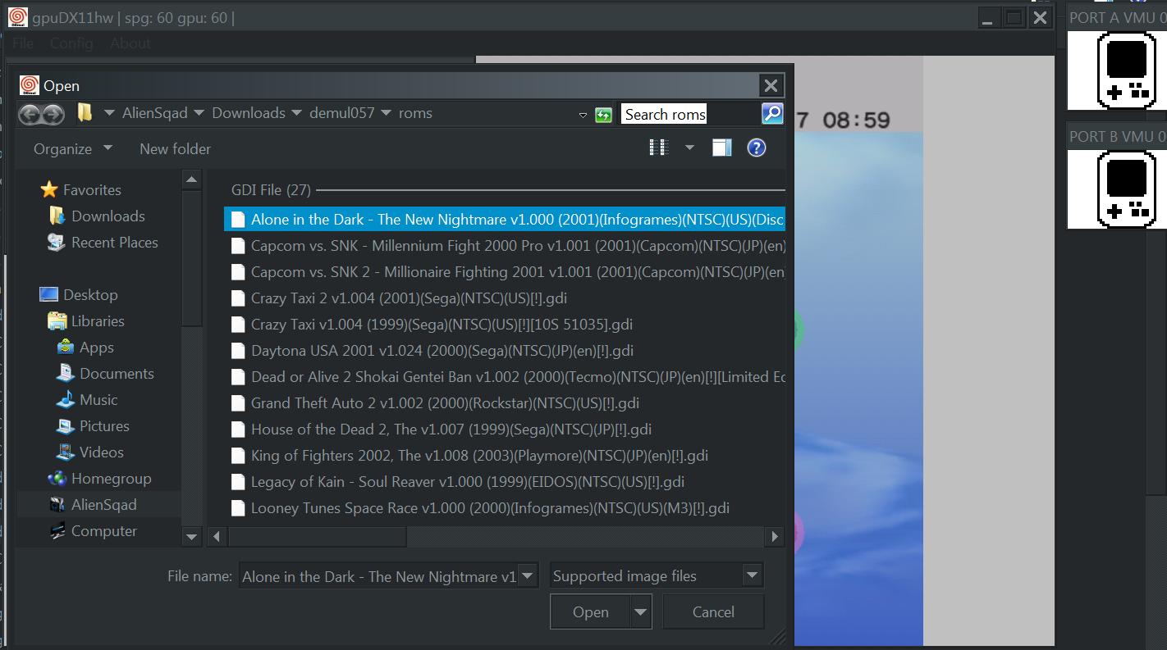Click the Desktop icon in sidebar
This screenshot has height=650, width=1167.
49,294
